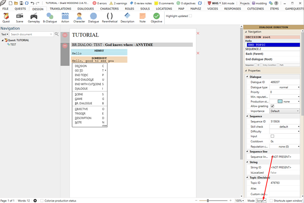View the 0 review notes indicator
This screenshot has width=304, height=203.
[141, 3]
